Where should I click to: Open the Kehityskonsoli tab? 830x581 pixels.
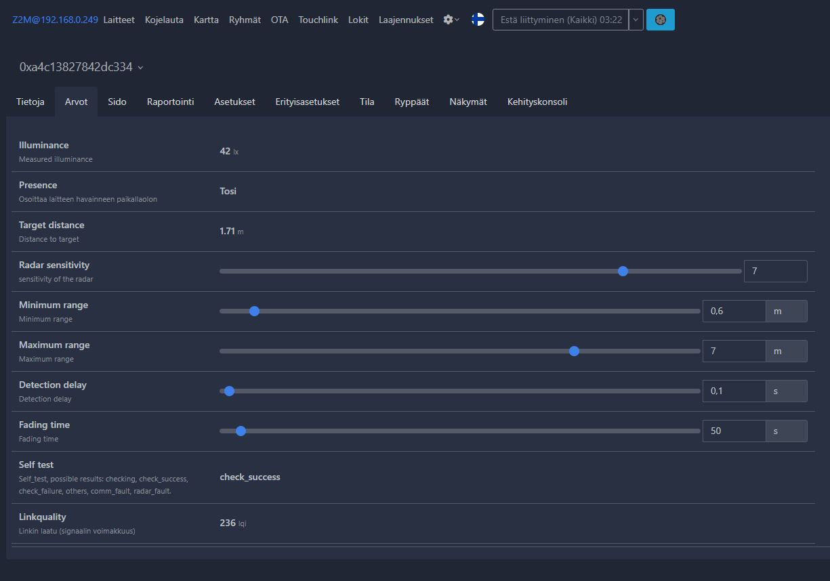click(x=537, y=102)
